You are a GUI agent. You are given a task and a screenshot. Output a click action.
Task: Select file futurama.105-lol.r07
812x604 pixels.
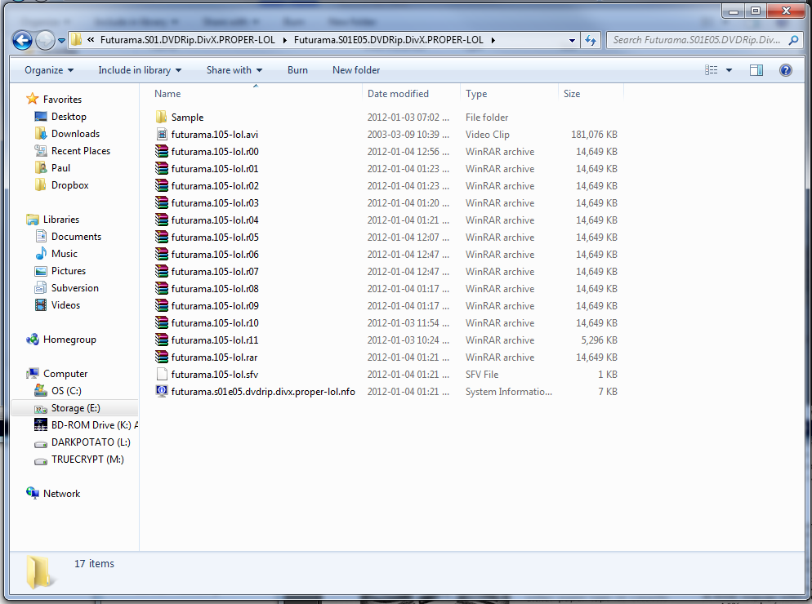[215, 271]
